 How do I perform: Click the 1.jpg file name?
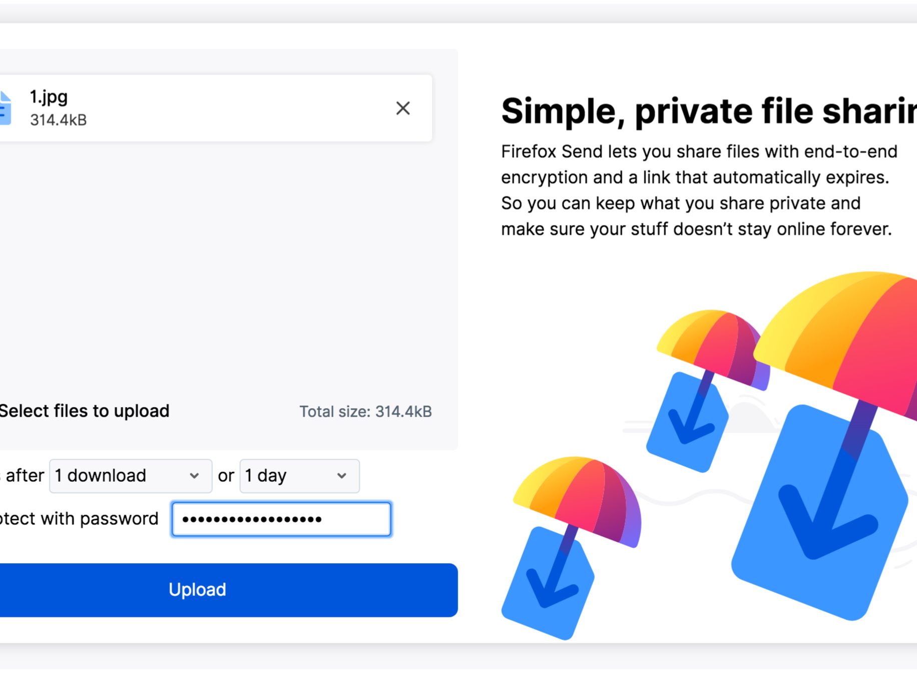tap(49, 97)
